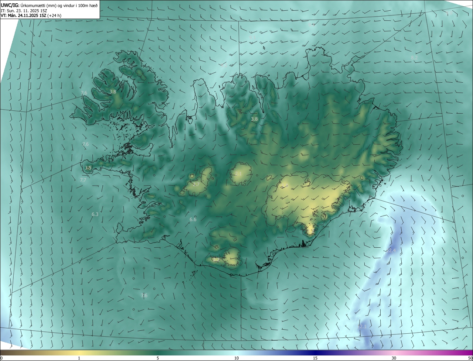Click the 2.7 value label on the map
473x361 pixels.
click(x=196, y=184)
